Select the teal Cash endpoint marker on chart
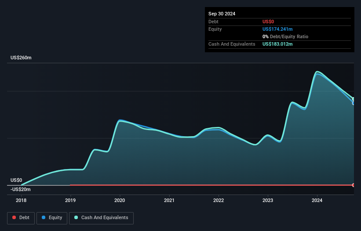 [354, 99]
